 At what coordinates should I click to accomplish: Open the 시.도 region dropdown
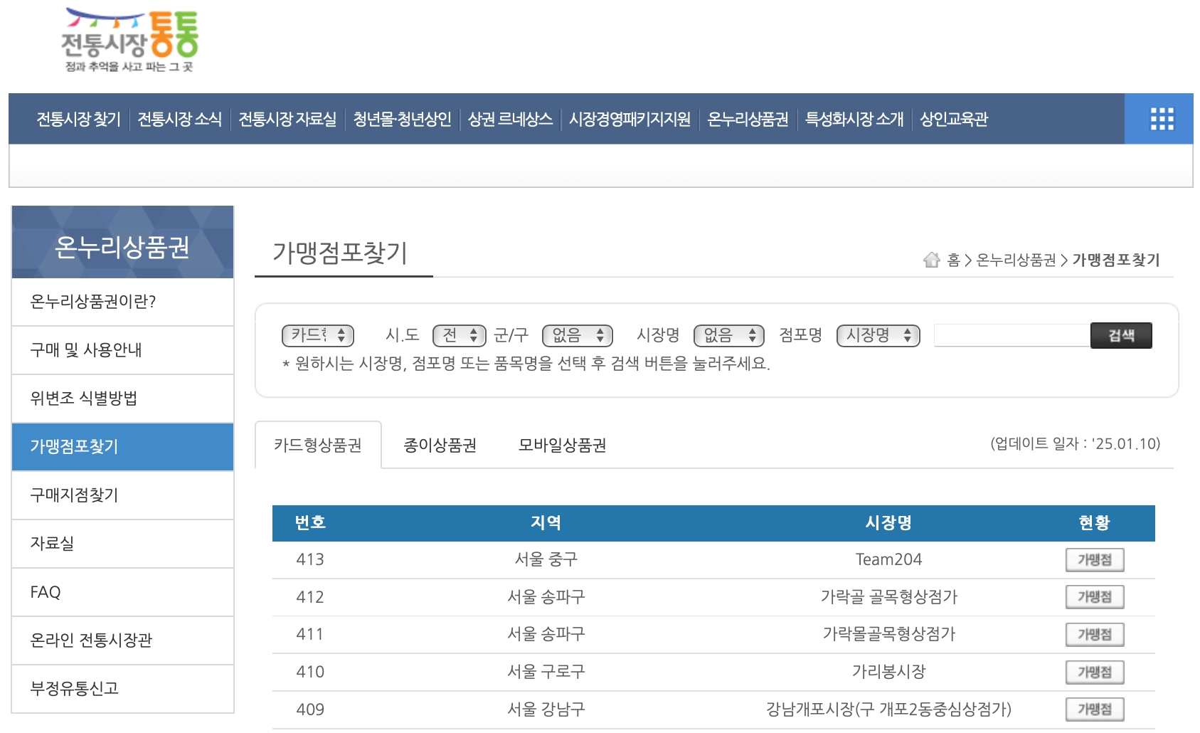pos(460,335)
